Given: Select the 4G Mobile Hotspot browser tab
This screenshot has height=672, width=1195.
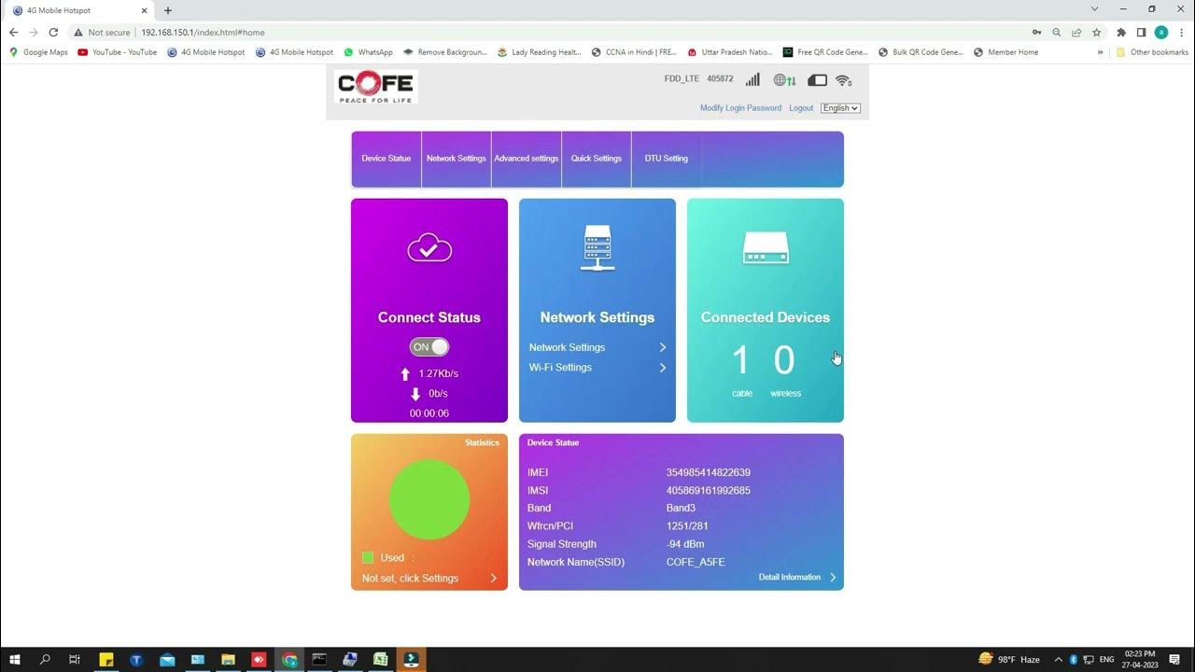Looking at the screenshot, I should click(78, 10).
